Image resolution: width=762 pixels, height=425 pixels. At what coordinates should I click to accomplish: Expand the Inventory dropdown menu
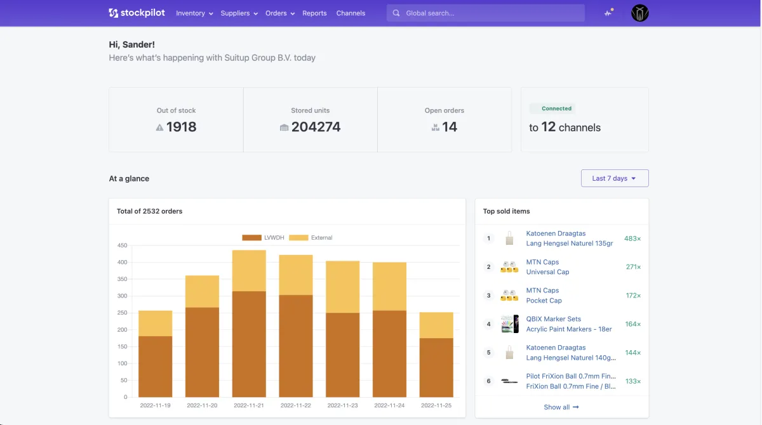pyautogui.click(x=194, y=13)
